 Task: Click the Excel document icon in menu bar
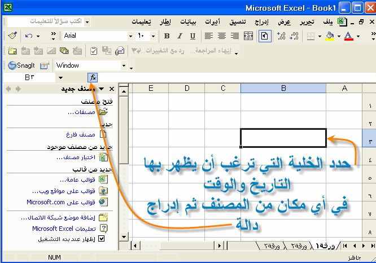342,22
